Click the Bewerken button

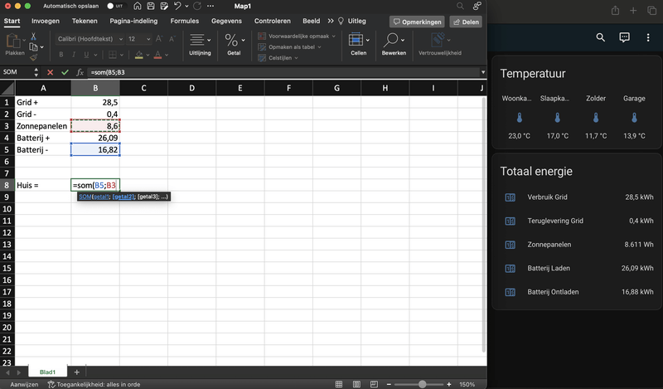pyautogui.click(x=394, y=44)
